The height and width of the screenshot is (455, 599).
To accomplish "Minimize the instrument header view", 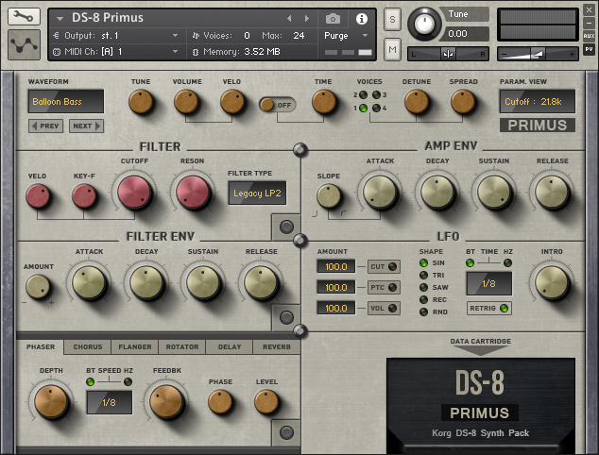I will point(589,23).
